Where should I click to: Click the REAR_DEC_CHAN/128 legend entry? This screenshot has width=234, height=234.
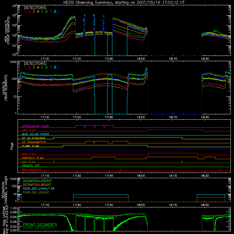click(x=39, y=188)
